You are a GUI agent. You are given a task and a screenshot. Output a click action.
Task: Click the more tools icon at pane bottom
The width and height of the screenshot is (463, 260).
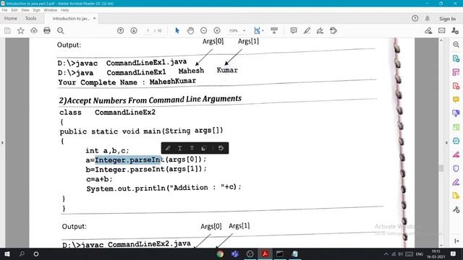pyautogui.click(x=456, y=209)
